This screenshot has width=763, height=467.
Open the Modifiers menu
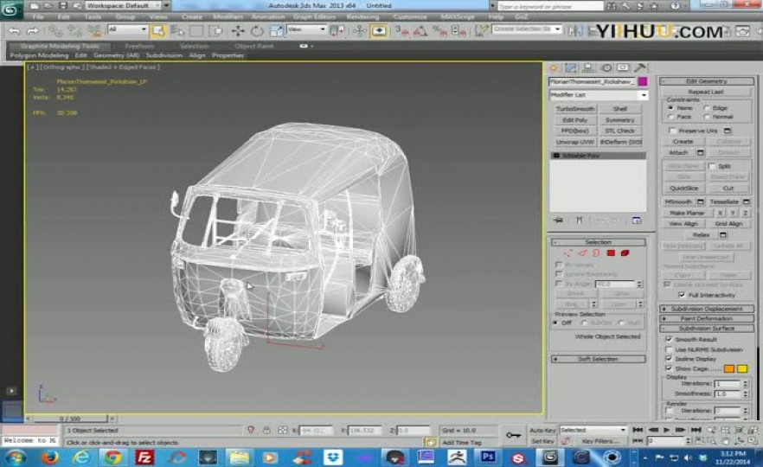pyautogui.click(x=228, y=16)
